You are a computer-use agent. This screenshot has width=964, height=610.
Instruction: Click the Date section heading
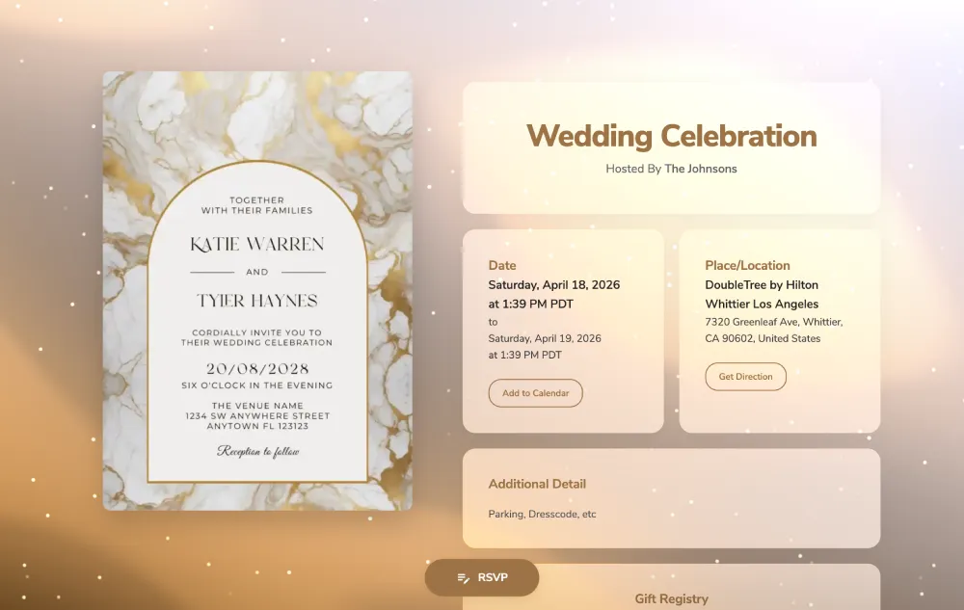tap(502, 265)
